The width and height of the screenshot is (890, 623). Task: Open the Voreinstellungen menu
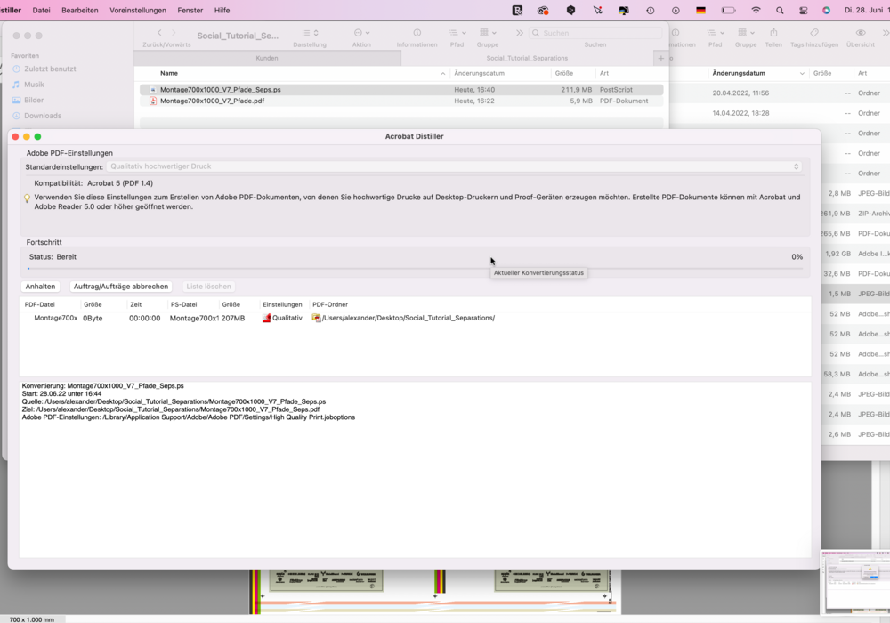click(138, 10)
